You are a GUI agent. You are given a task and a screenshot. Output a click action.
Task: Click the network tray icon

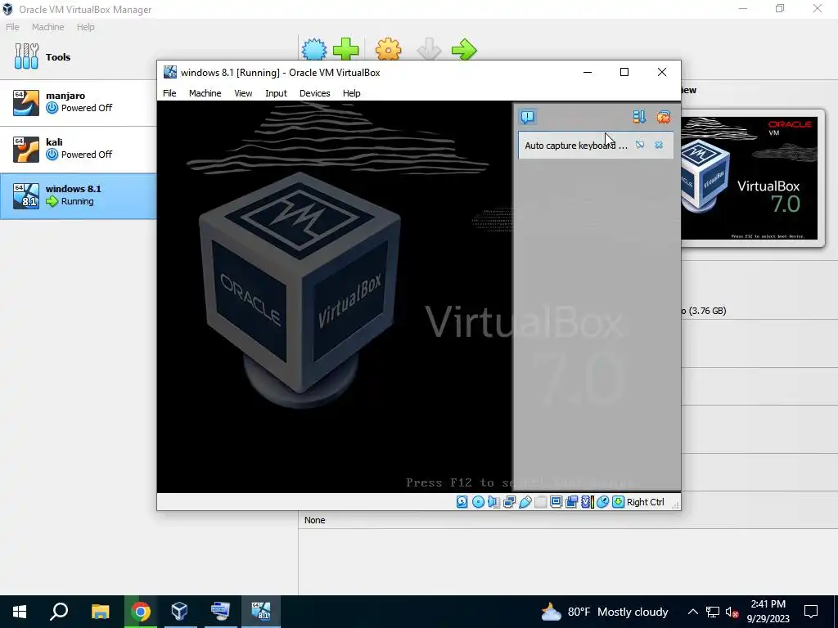713,612
